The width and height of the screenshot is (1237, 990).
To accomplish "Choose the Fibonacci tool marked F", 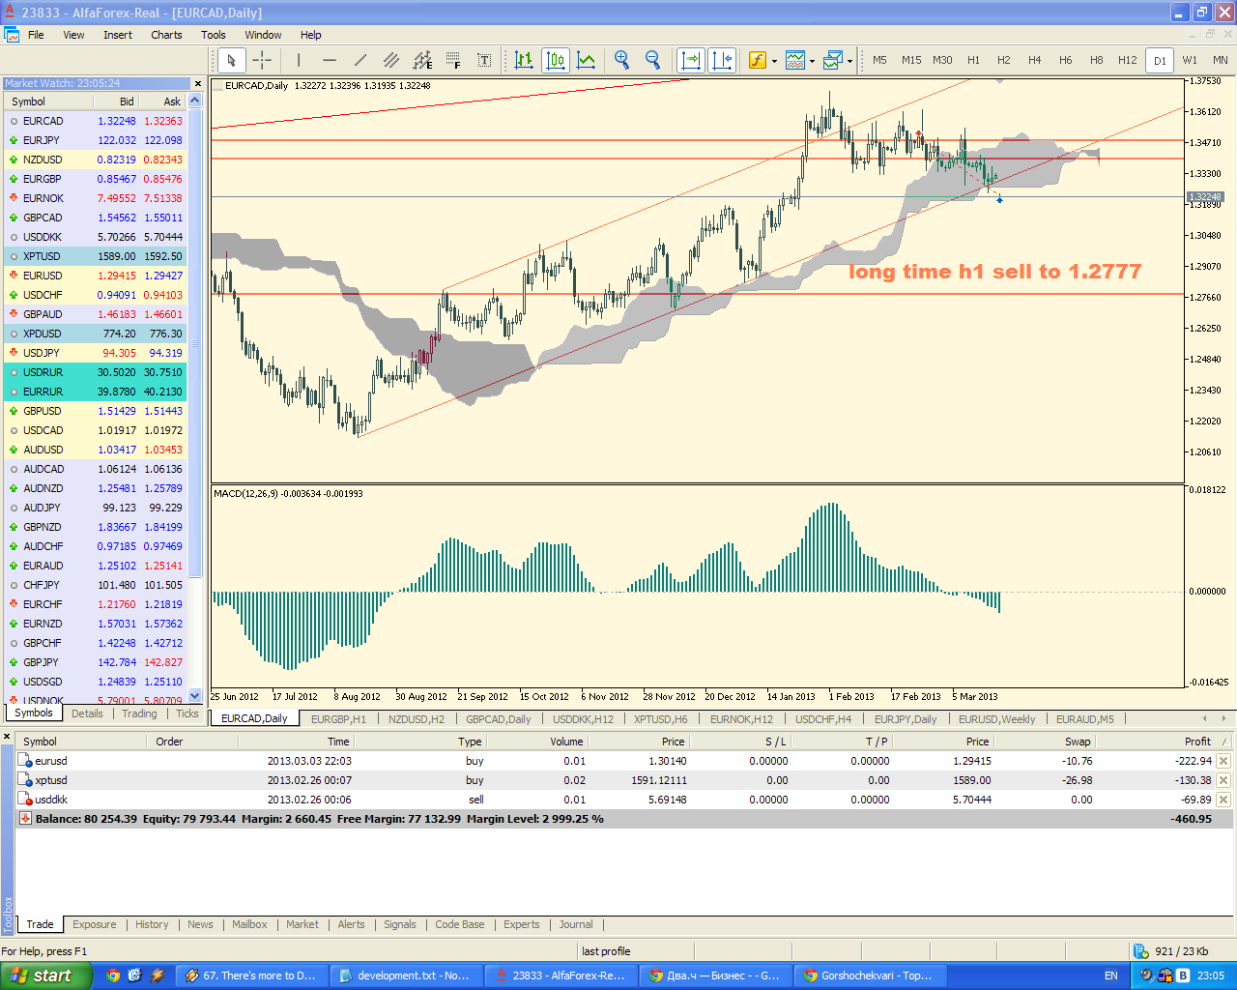I will click(453, 60).
